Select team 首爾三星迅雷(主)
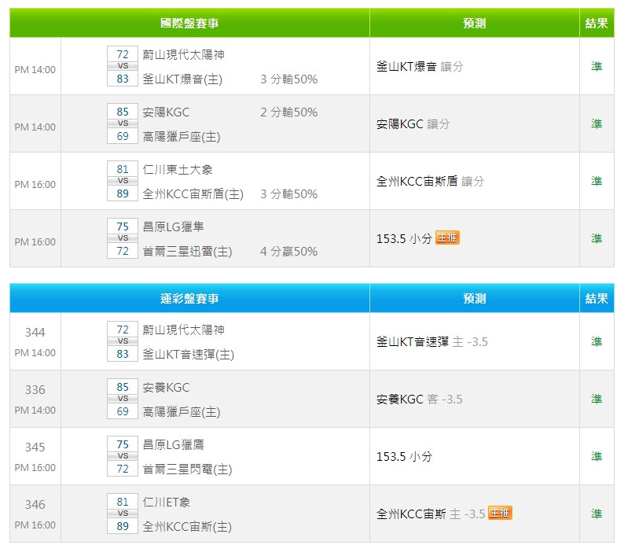Image resolution: width=617 pixels, height=545 pixels. pyautogui.click(x=187, y=251)
